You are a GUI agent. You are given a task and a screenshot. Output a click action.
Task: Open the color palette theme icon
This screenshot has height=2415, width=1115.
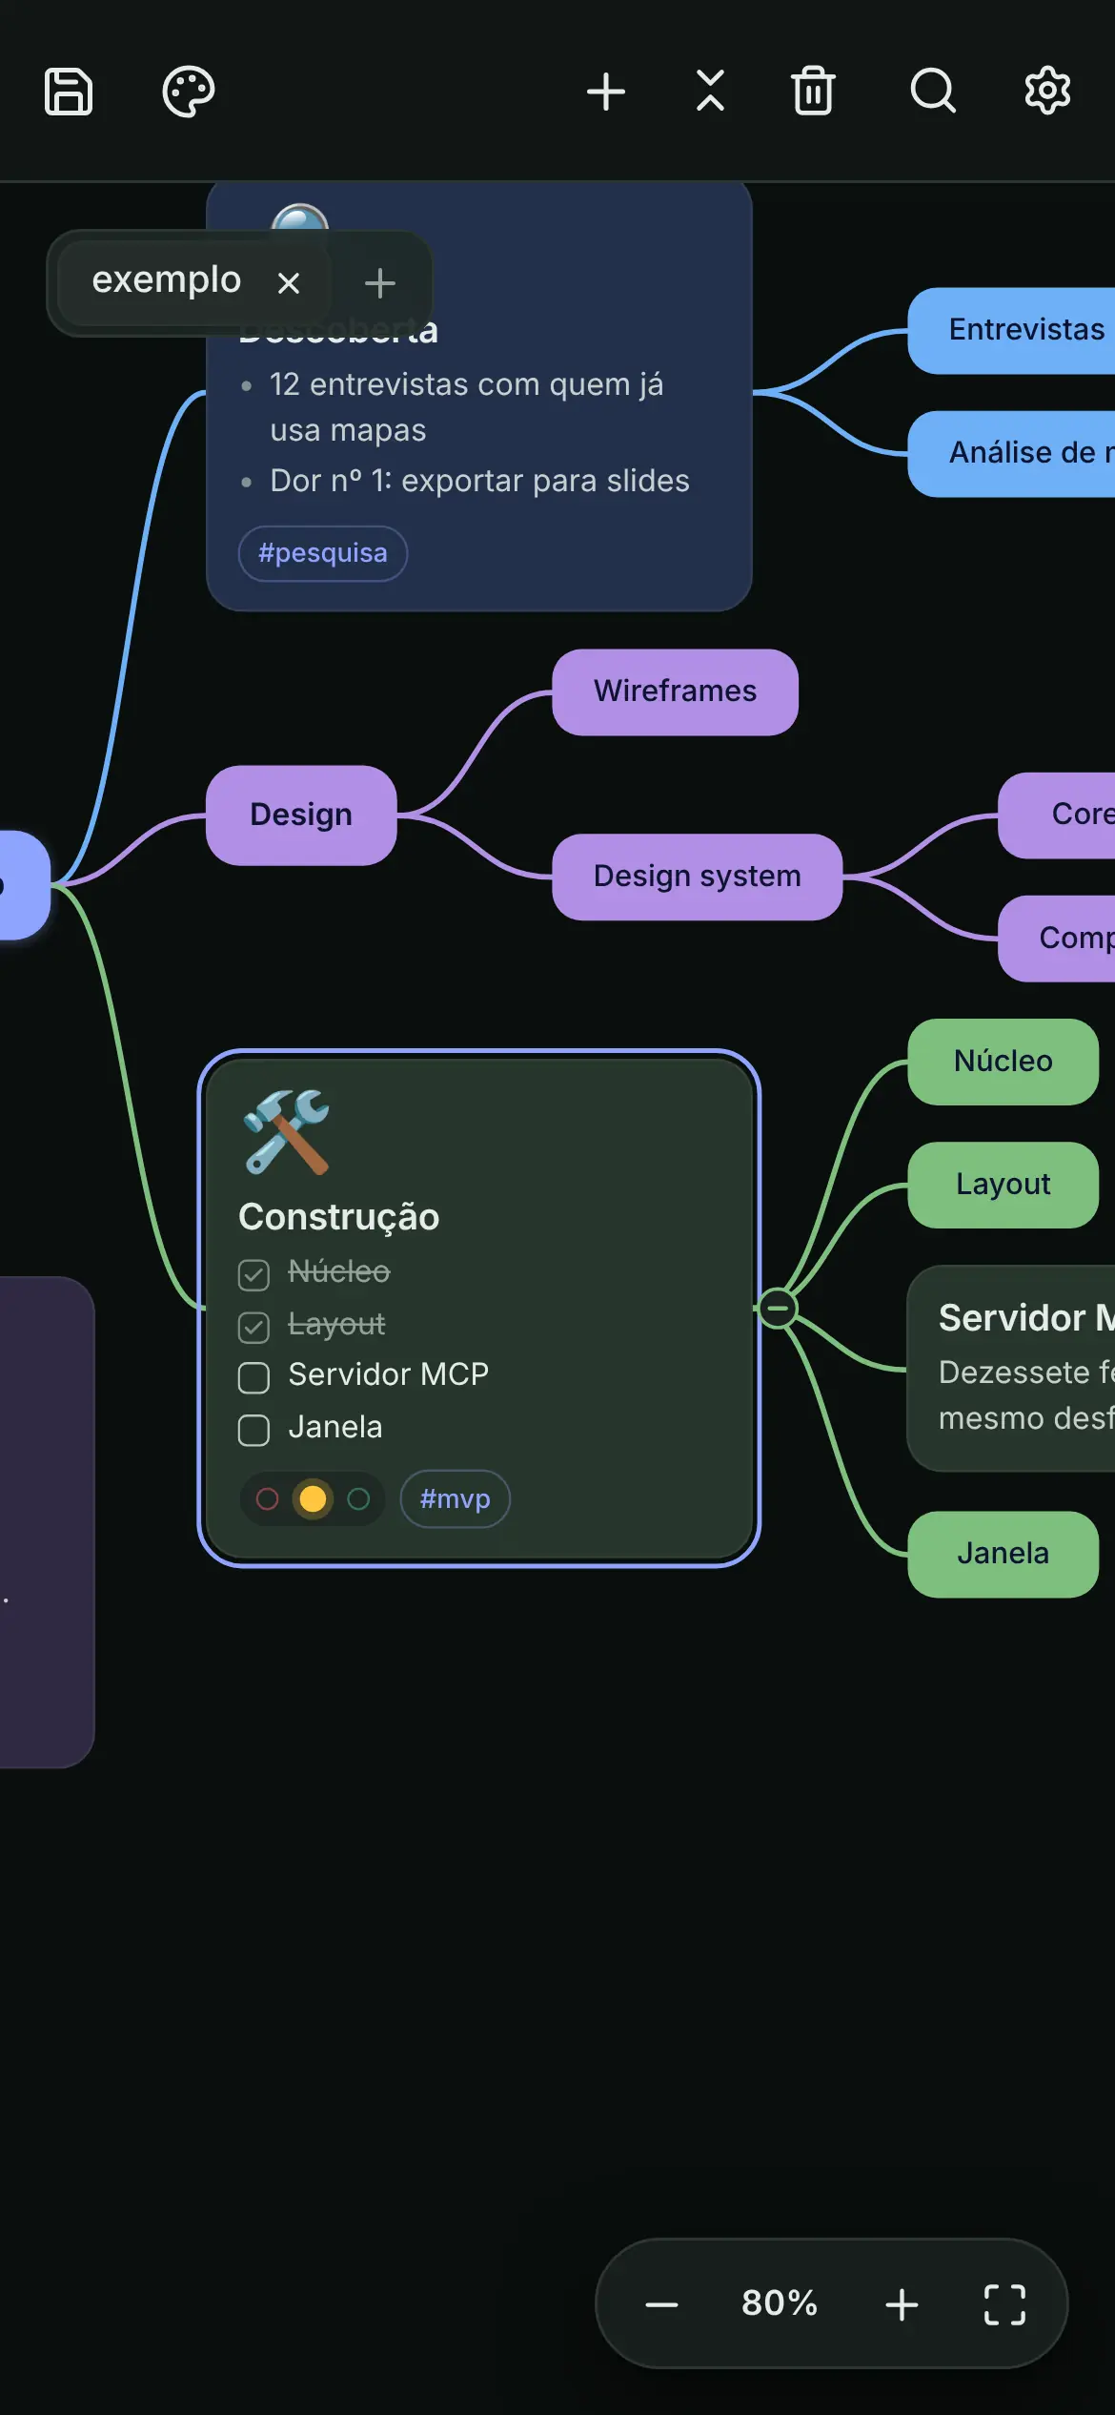189,92
